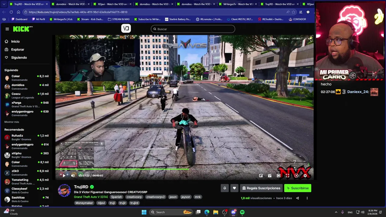The height and width of the screenshot is (217, 386).
Task: Open the Kick logo home link
Action: click(23, 29)
